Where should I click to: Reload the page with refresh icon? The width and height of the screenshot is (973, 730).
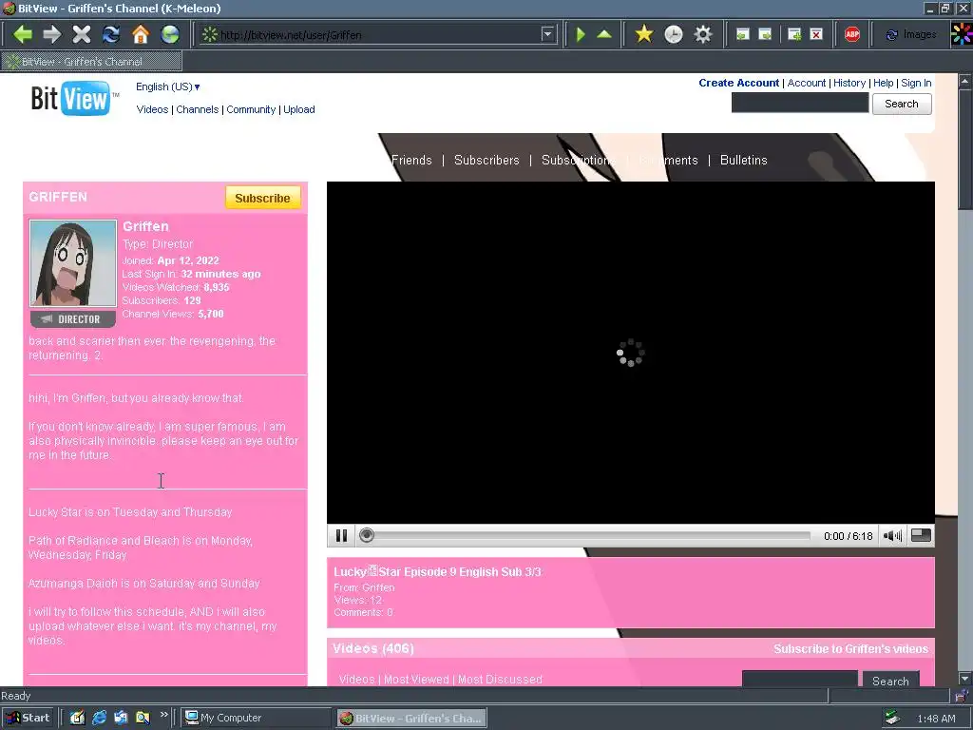pyautogui.click(x=111, y=34)
